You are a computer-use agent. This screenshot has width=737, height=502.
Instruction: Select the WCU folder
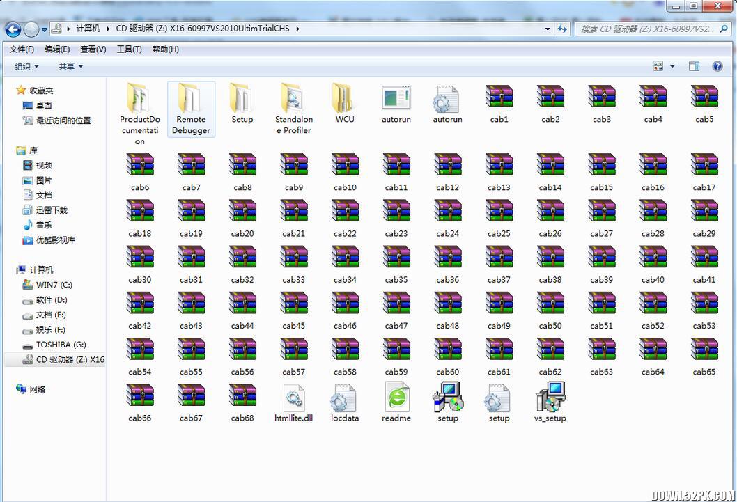(345, 103)
